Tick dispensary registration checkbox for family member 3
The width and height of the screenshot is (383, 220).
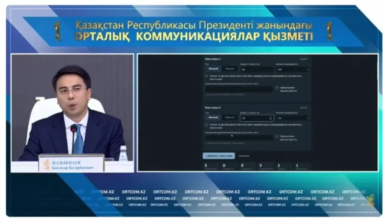click(206, 125)
